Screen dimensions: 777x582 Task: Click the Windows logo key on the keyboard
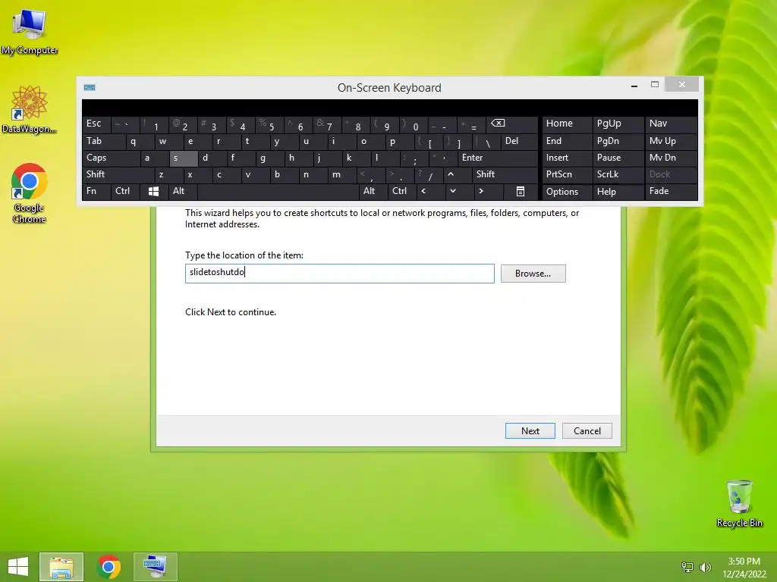tap(153, 192)
